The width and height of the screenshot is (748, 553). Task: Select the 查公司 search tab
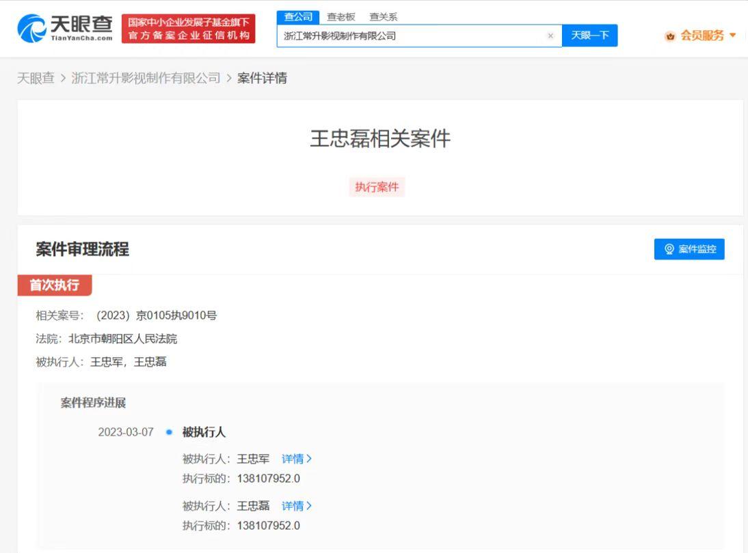click(298, 17)
